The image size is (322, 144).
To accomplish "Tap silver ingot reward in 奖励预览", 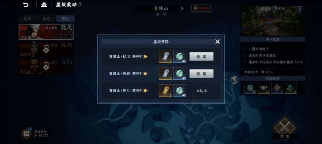I will click(264, 88).
